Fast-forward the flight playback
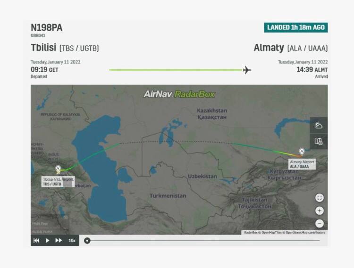 coord(59,241)
